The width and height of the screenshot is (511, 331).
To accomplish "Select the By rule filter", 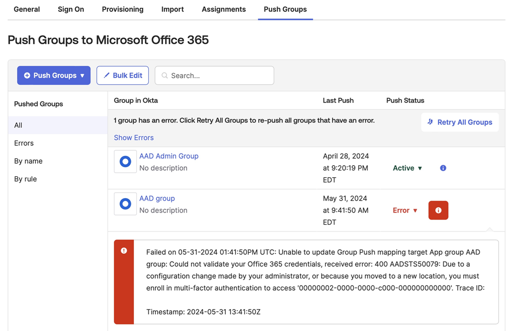I will pos(25,179).
